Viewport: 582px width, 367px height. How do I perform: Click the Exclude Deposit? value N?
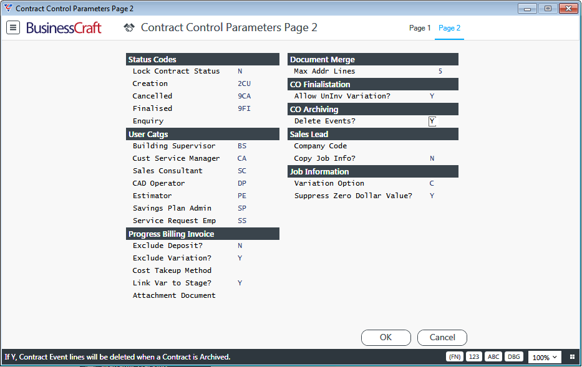(240, 245)
